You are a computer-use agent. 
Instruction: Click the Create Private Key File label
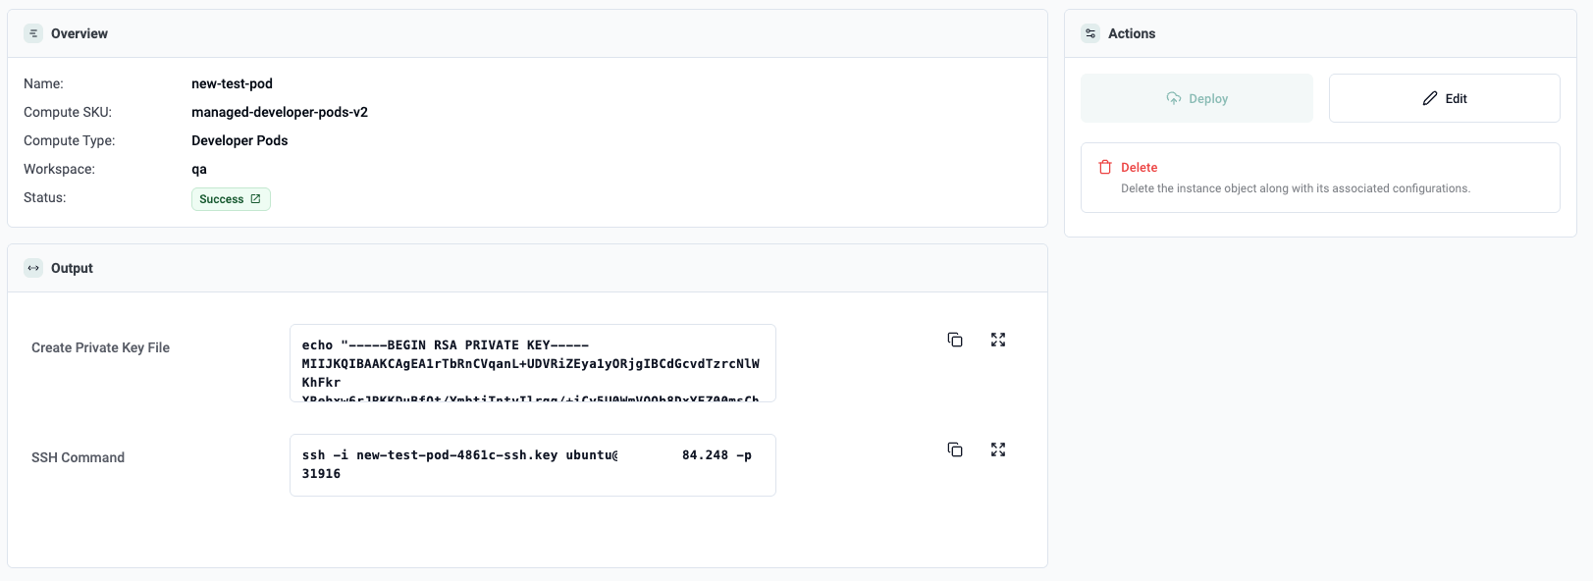[100, 347]
